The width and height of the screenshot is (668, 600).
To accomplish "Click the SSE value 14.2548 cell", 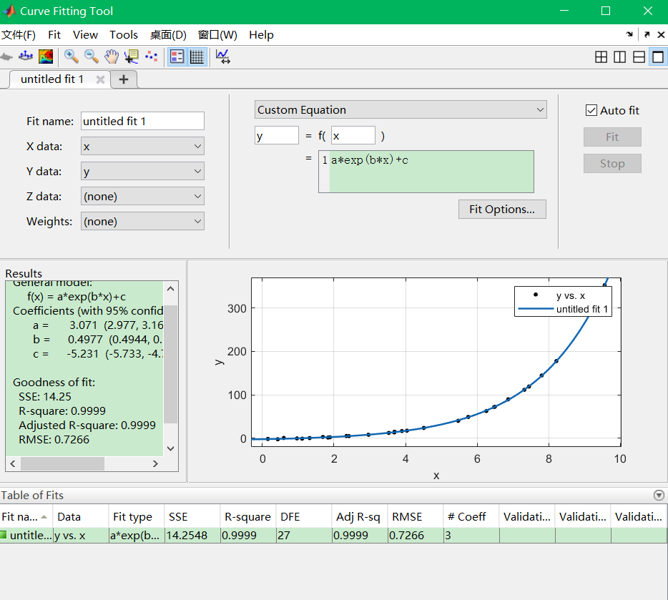I will (192, 535).
